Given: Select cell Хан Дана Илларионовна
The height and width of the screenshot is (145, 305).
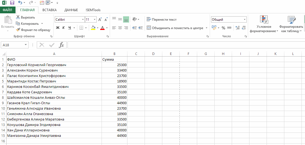Looking at the screenshot, I should tap(54, 130).
